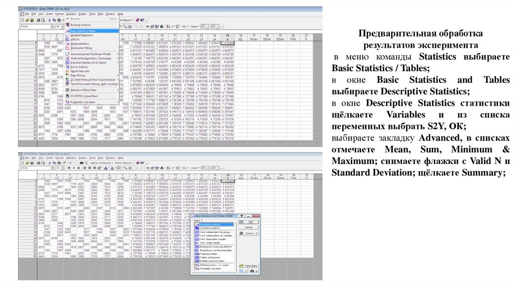Expand Industrial Statistics & Six Sigma submenu

[x=92, y=63]
